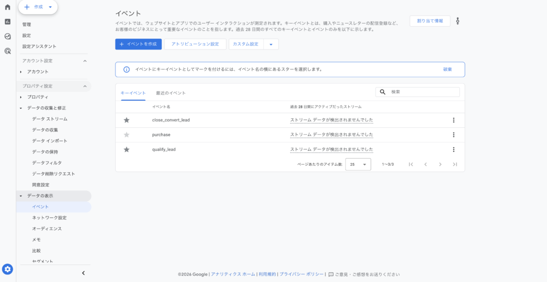This screenshot has width=547, height=282.
Task: Toggle key event star for purchase
Action: (x=127, y=135)
